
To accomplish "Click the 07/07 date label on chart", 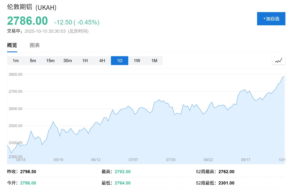I will (x=133, y=160).
